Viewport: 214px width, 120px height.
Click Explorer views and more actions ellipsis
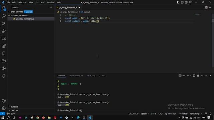tap(51, 7)
